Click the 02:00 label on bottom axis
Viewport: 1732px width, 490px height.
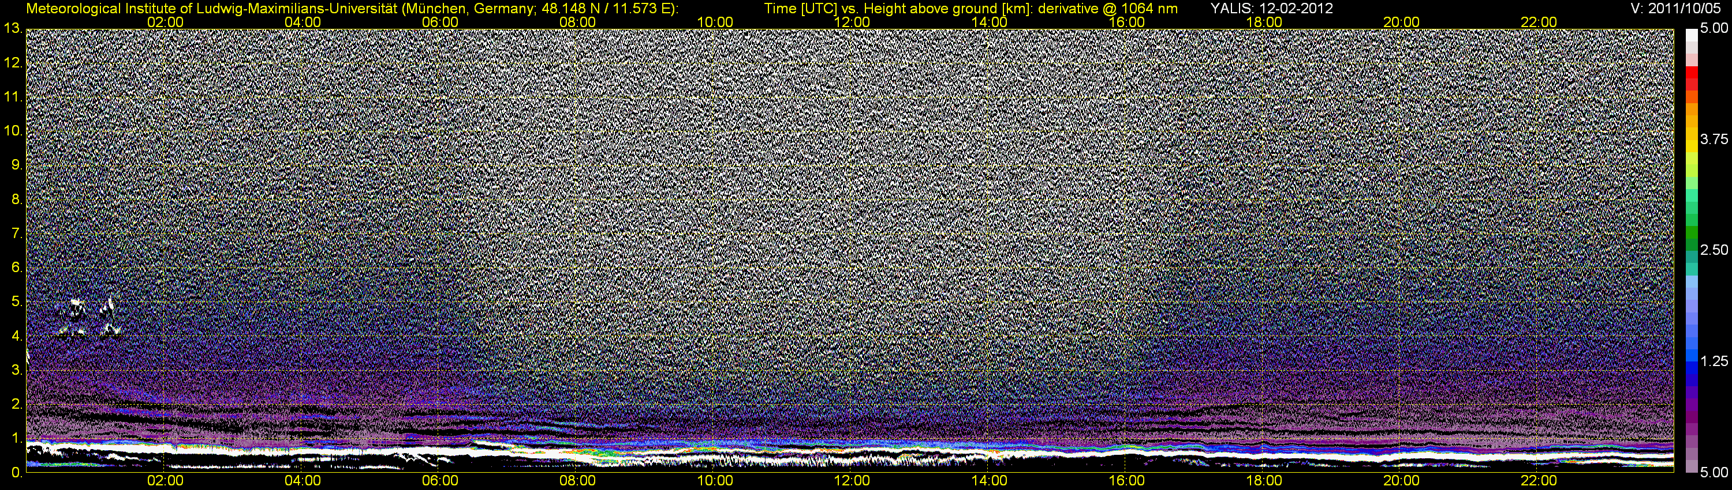pos(165,481)
